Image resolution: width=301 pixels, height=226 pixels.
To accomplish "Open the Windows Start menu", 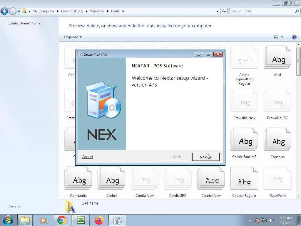I will click(8, 220).
